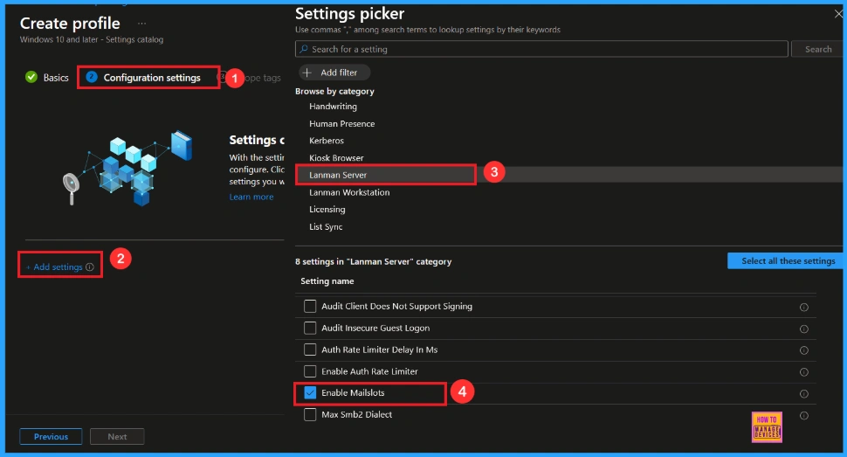847x457 pixels.
Task: Click the Add filter button
Action: click(x=334, y=73)
